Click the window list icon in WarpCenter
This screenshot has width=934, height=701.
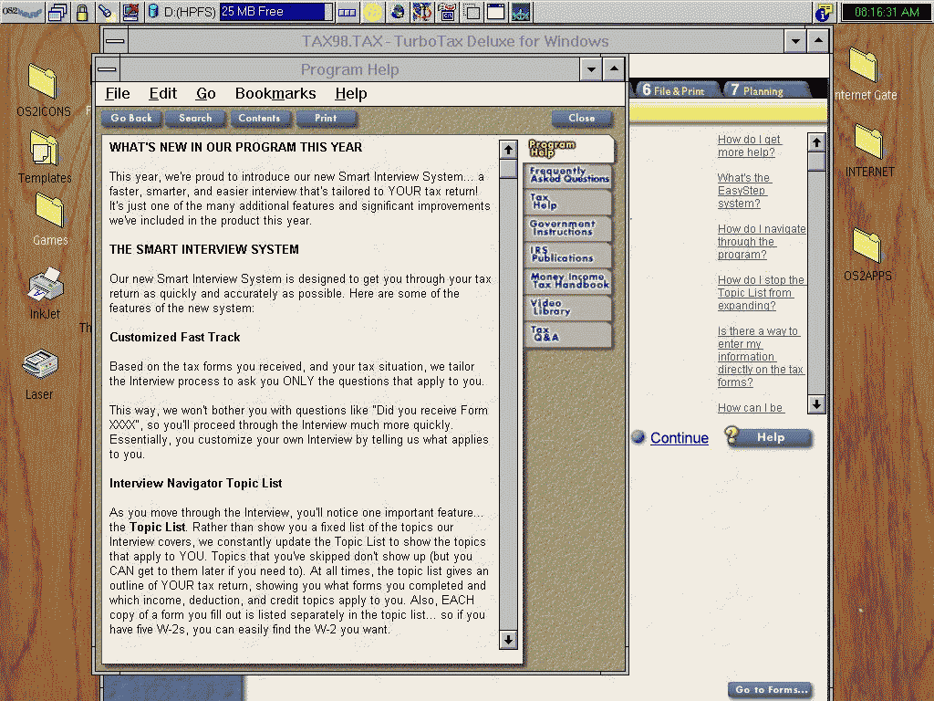point(57,12)
